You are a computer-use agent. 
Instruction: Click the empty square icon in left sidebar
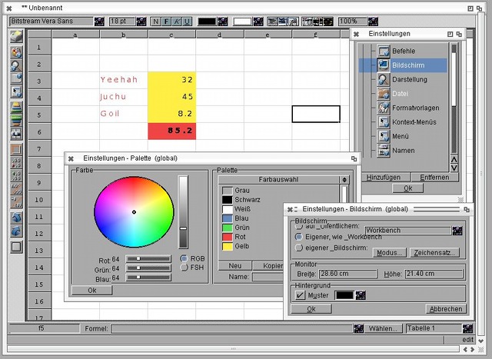click(16, 247)
